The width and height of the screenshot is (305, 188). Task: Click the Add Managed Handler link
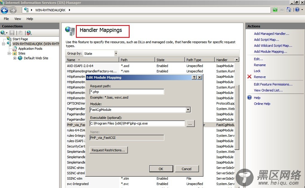click(x=271, y=34)
